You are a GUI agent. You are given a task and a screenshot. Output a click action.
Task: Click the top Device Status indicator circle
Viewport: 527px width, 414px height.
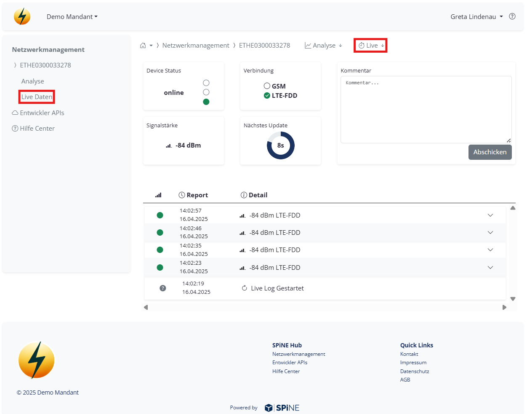pyautogui.click(x=206, y=83)
